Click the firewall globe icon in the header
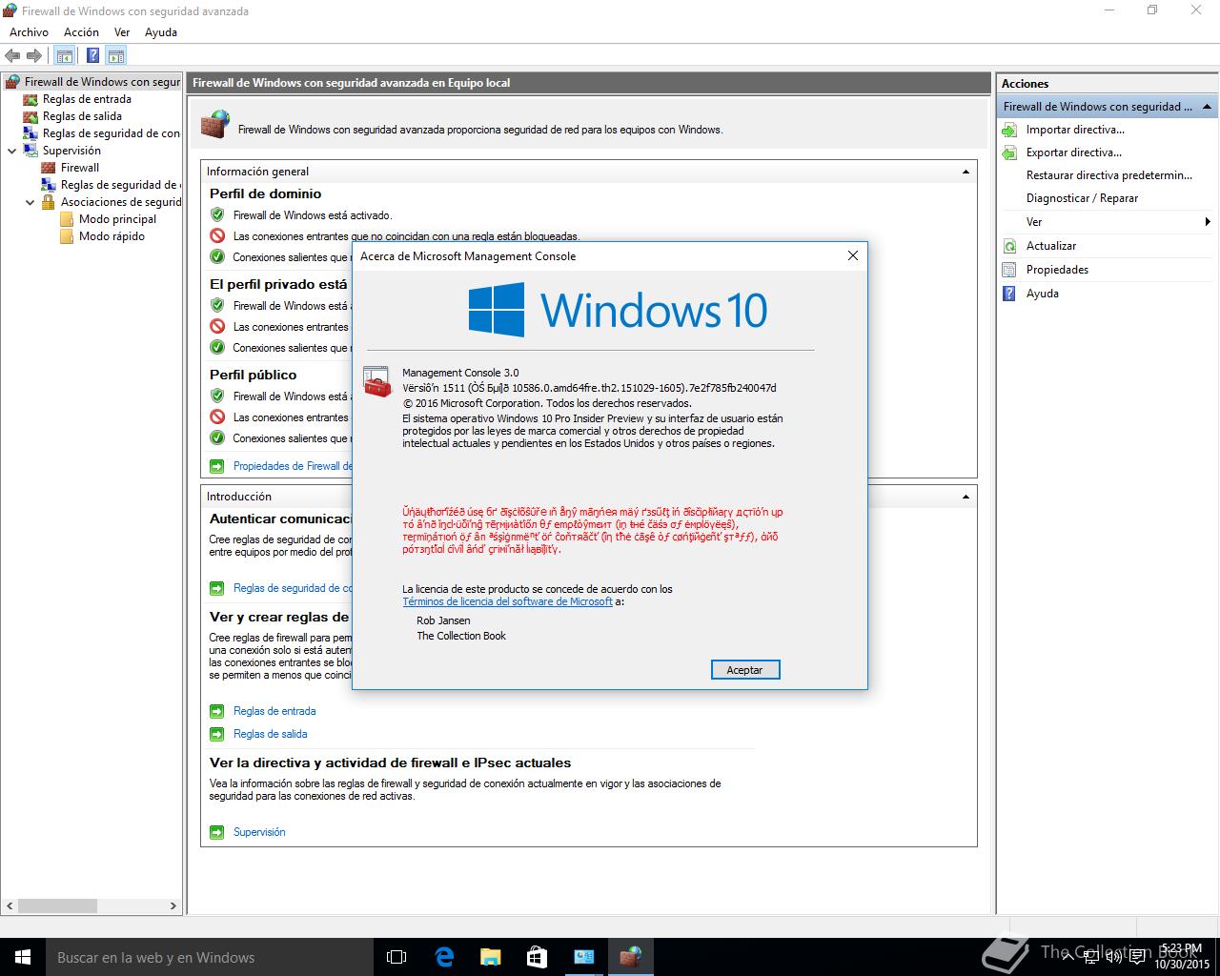1220x976 pixels. point(215,124)
